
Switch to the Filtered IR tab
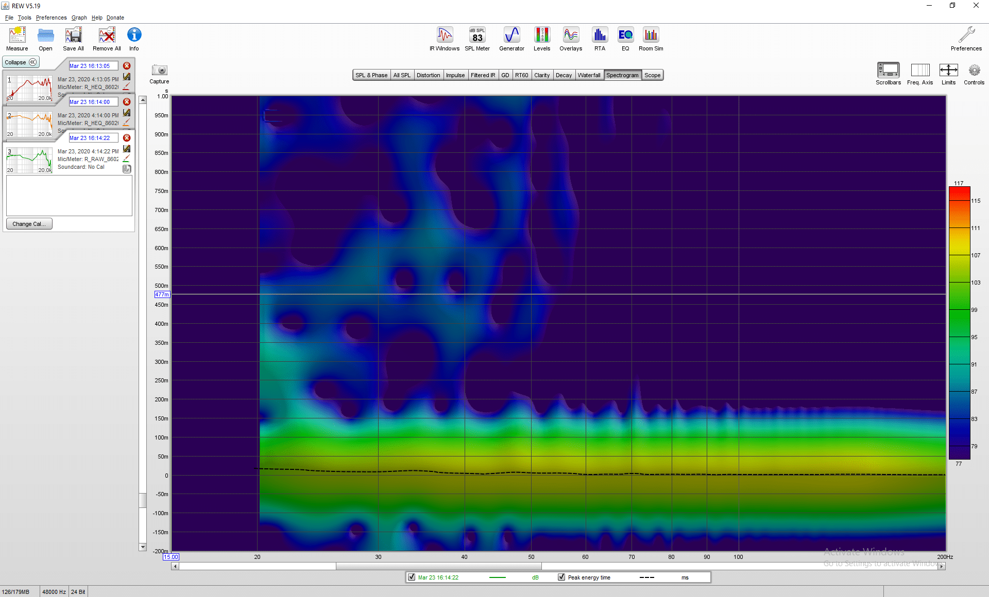pyautogui.click(x=483, y=75)
